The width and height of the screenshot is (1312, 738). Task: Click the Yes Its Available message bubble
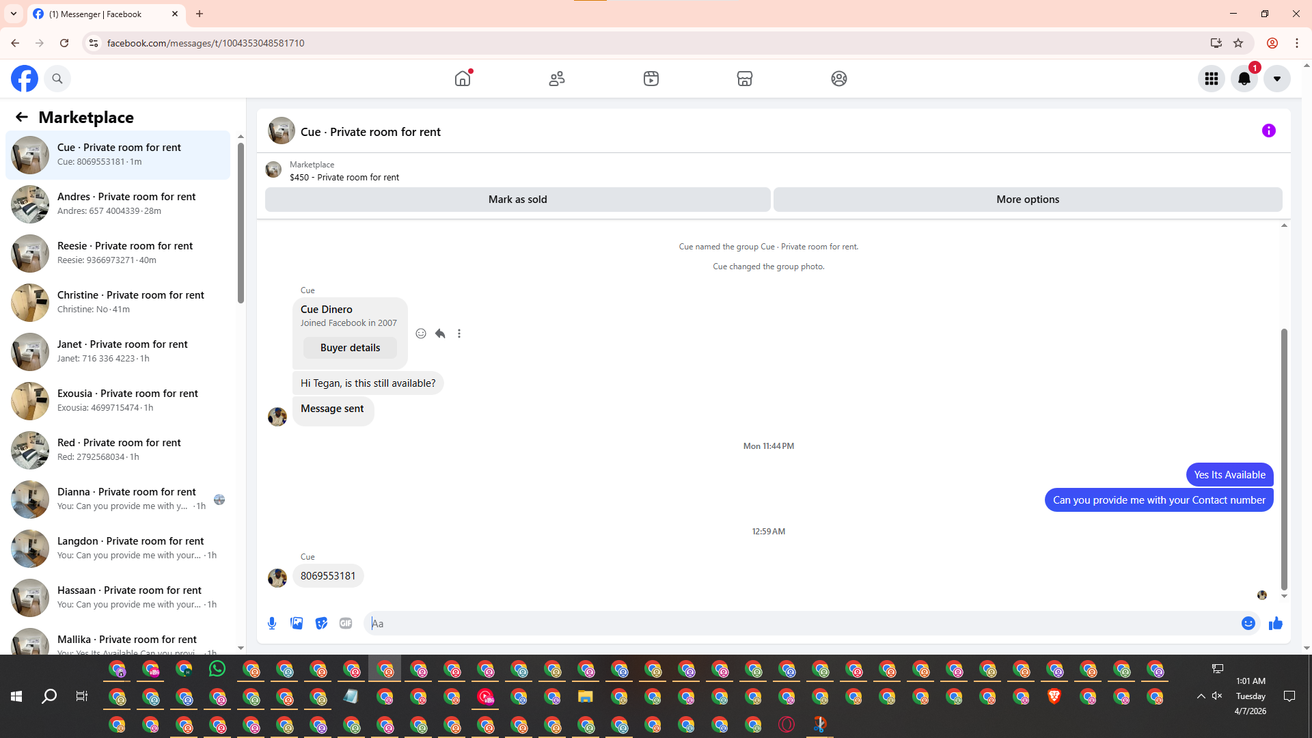pos(1230,475)
